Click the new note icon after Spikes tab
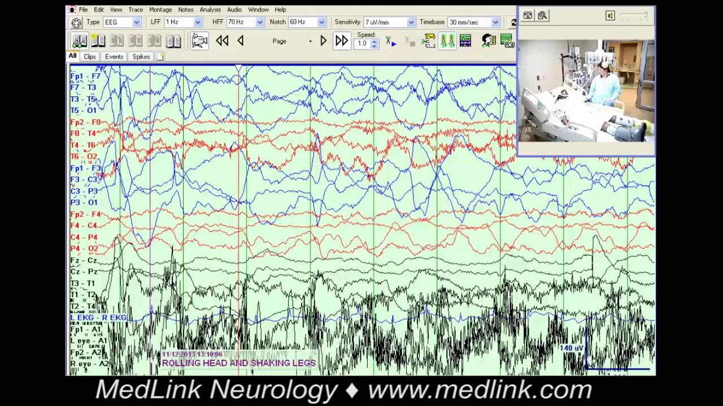The image size is (723, 406). pyautogui.click(x=160, y=57)
